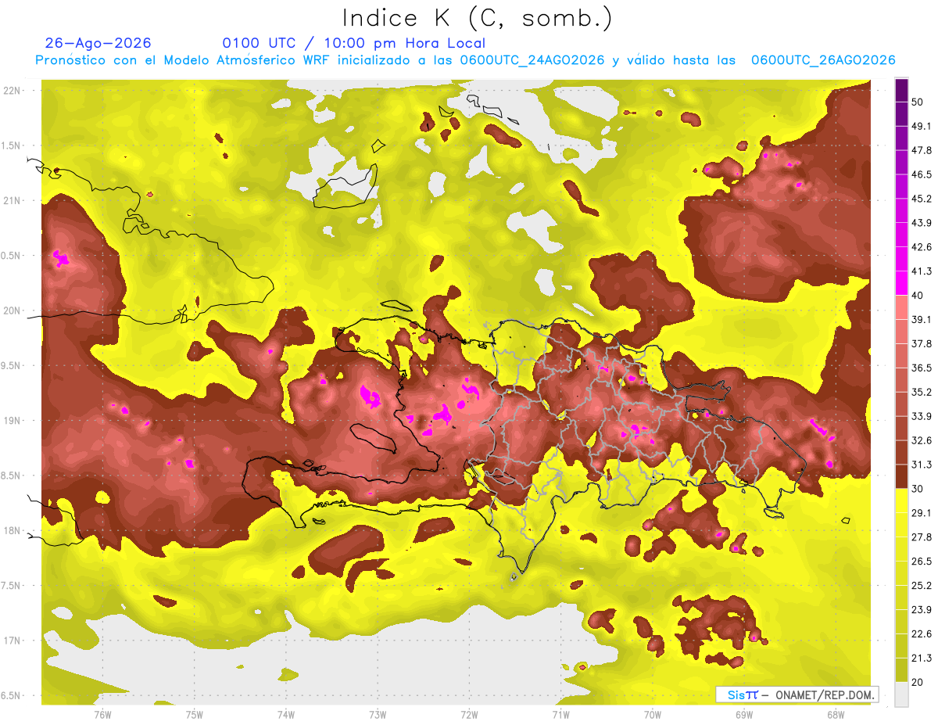Click the colorbar value "32.6"
Image resolution: width=938 pixels, height=725 pixels.
pyautogui.click(x=922, y=440)
